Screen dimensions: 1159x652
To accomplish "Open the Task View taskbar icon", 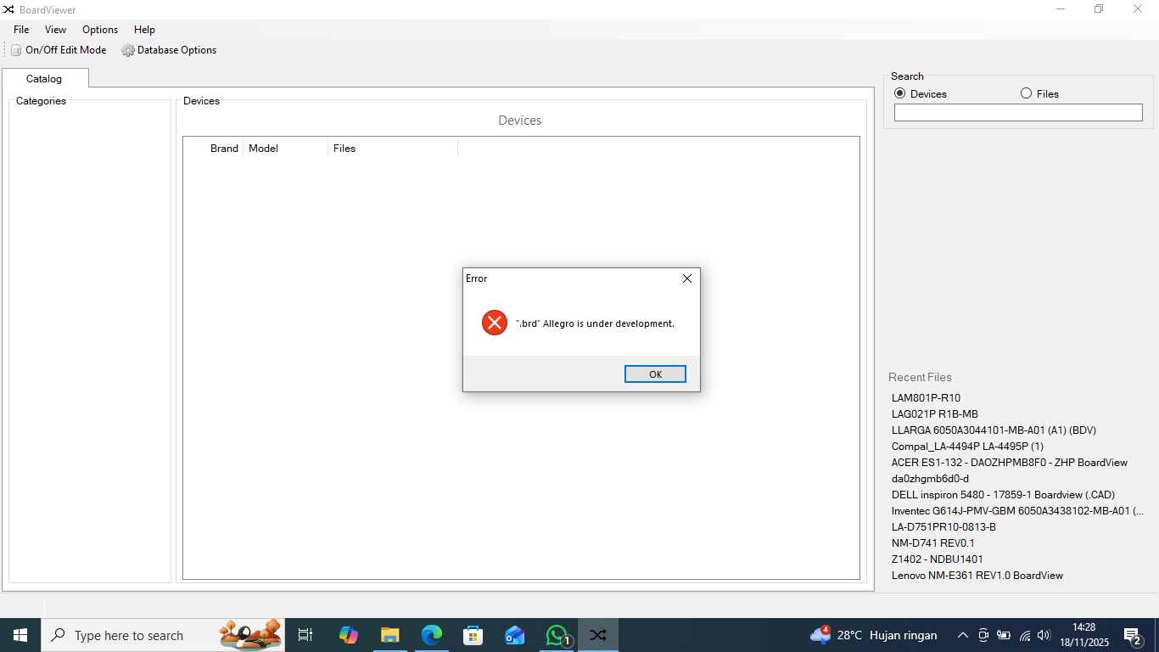I will 305,635.
